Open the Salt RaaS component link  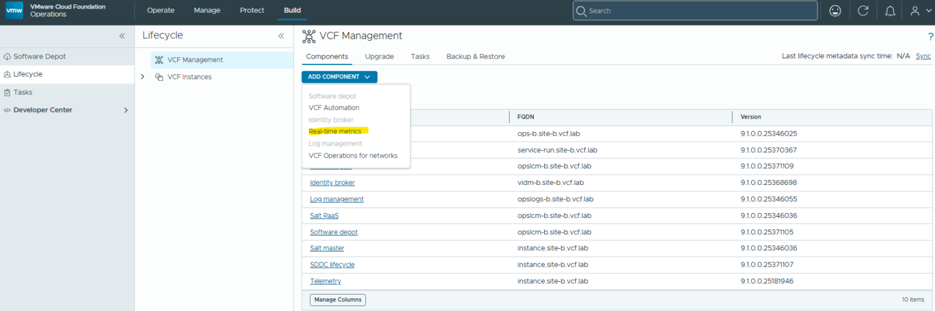tap(324, 215)
